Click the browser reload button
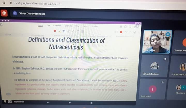This screenshot has height=108, width=186. click(x=4, y=3)
